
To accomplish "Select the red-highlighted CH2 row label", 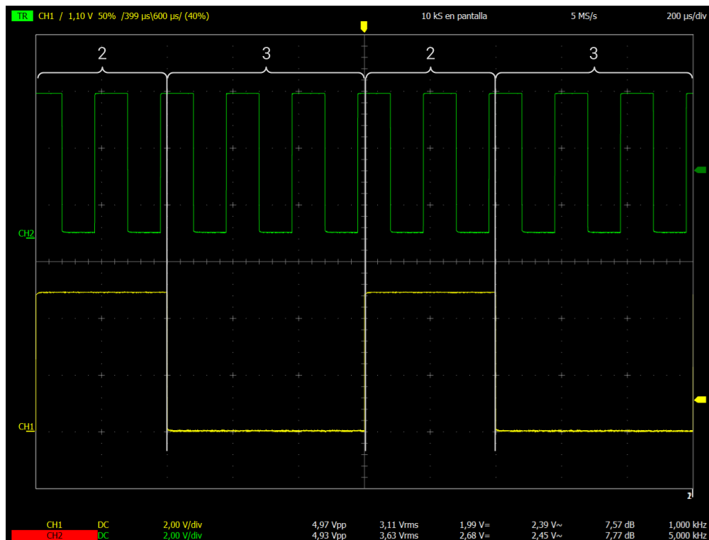I will (x=55, y=536).
